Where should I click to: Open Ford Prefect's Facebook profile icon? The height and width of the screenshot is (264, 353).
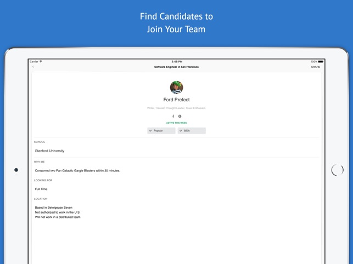[x=173, y=116]
